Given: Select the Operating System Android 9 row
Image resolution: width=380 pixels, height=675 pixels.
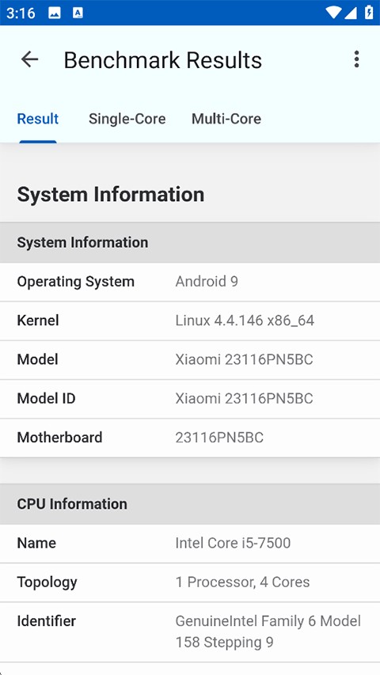Looking at the screenshot, I should click(x=190, y=282).
